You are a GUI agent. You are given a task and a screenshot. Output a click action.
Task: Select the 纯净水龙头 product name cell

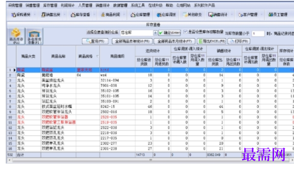tap(58, 85)
